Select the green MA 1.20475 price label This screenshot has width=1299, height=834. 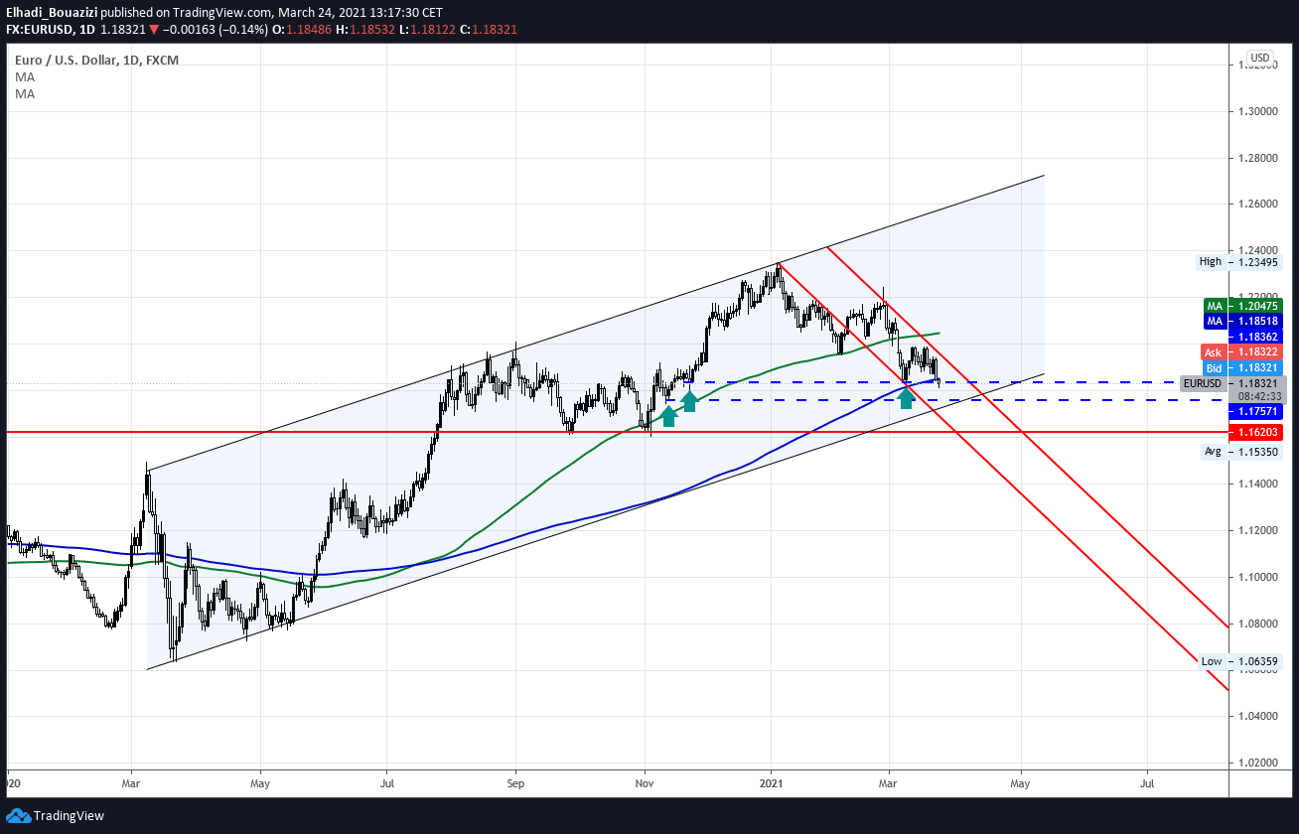pos(1243,306)
